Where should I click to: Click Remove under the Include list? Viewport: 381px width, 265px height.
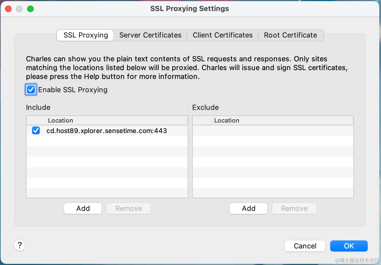[x=129, y=208]
